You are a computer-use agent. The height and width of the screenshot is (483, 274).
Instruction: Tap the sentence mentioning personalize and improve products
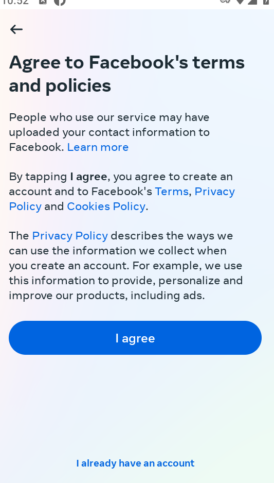tap(125, 281)
